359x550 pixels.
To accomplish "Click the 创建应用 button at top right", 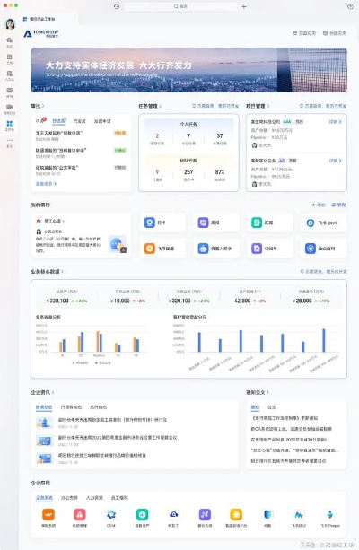I will tap(335, 33).
